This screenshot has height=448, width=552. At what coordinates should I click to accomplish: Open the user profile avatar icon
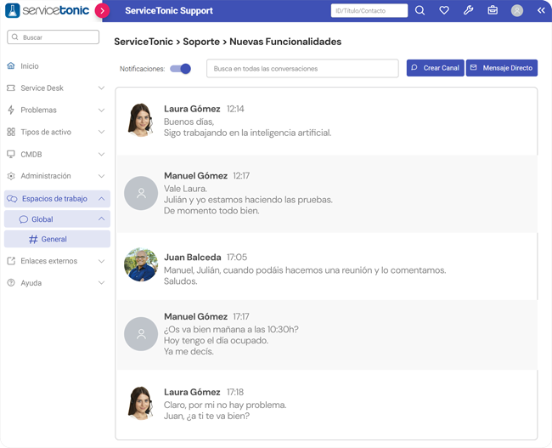[x=517, y=10]
